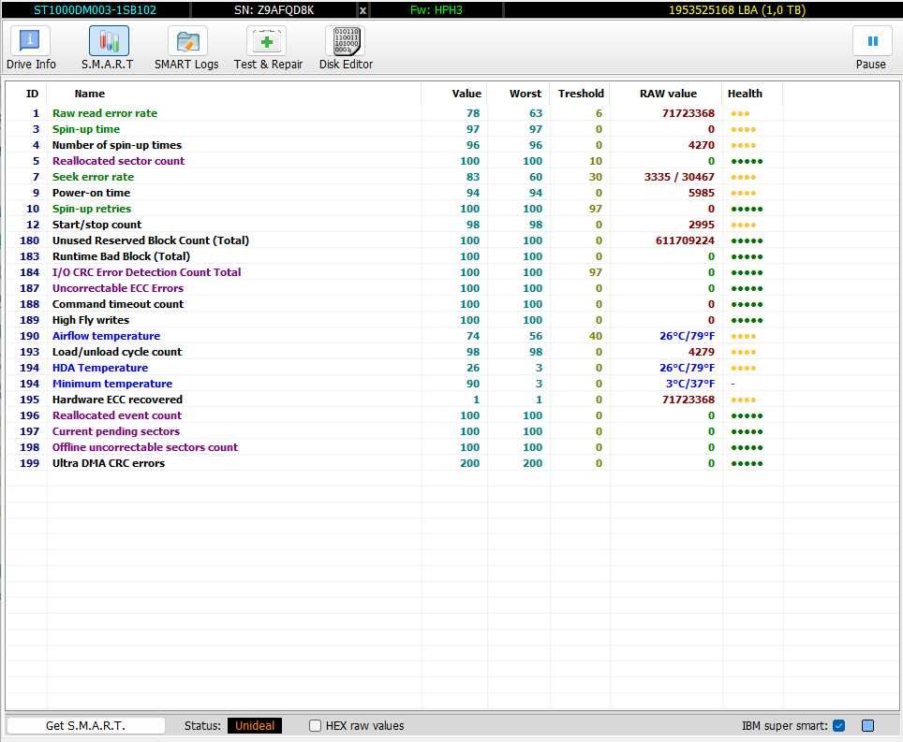The width and height of the screenshot is (903, 742).
Task: Click raw value 611709224
Action: pyautogui.click(x=685, y=240)
